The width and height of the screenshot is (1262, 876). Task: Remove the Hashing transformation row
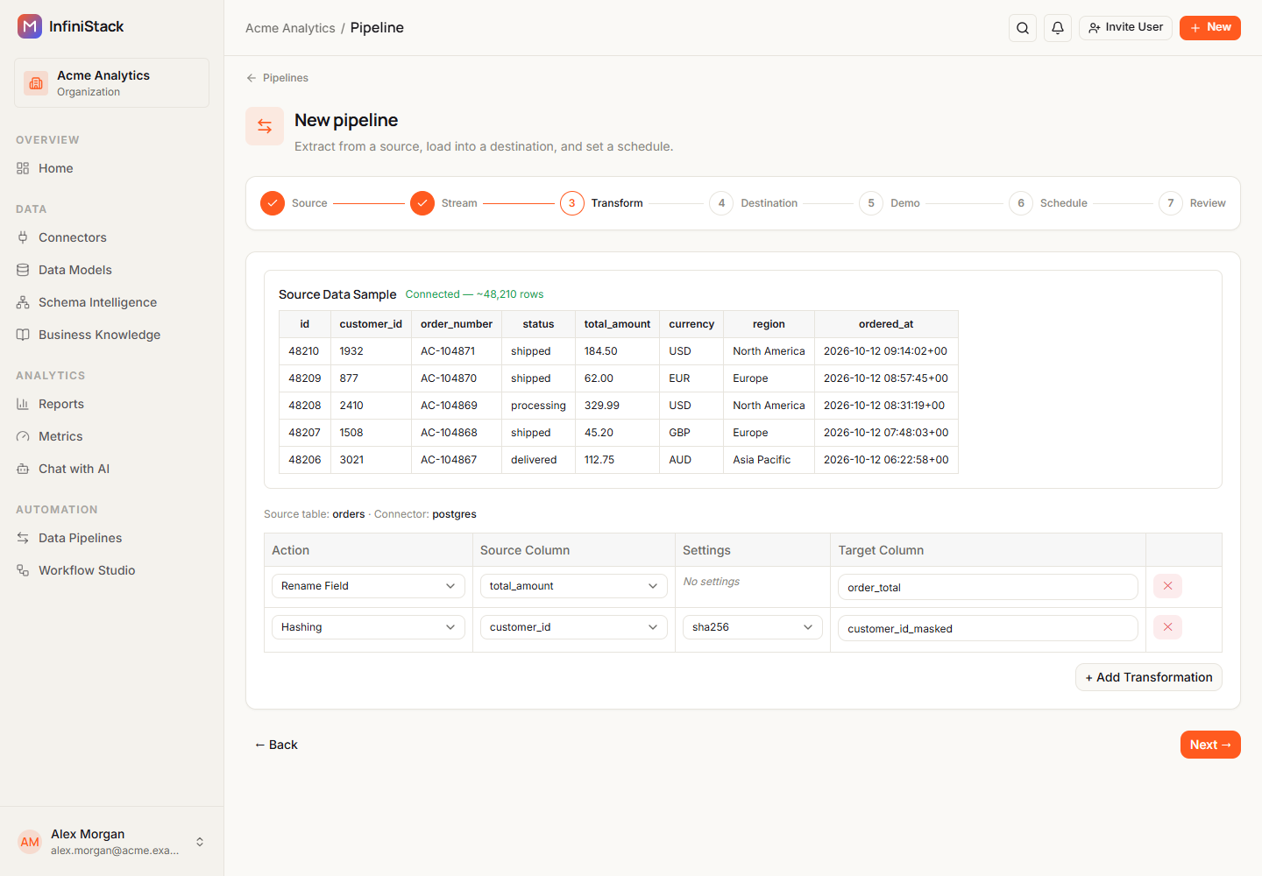click(x=1167, y=627)
